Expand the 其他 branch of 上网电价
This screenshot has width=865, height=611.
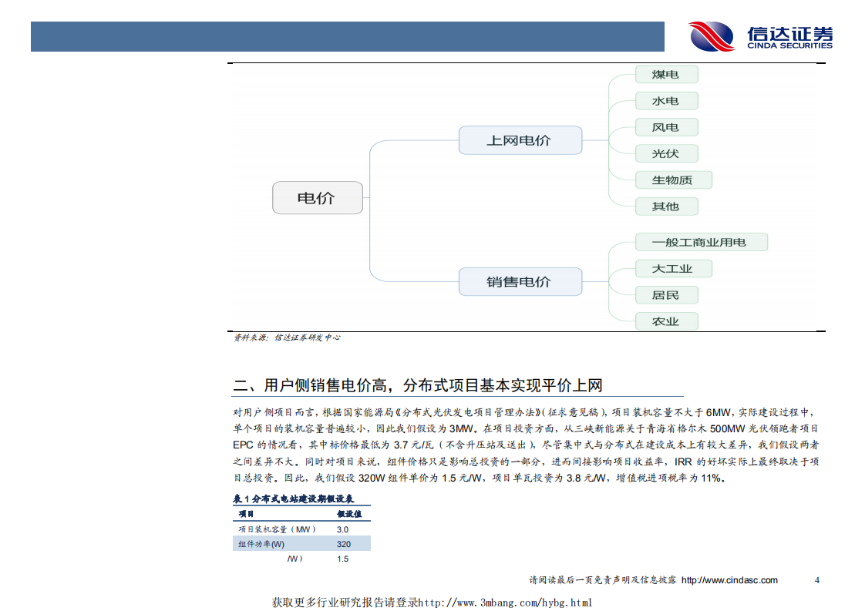[x=666, y=206]
